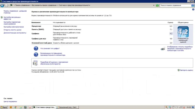Viewport: 195px width, 109px height.
Task: Click the hard disk score 5,9
Action: point(171,43)
